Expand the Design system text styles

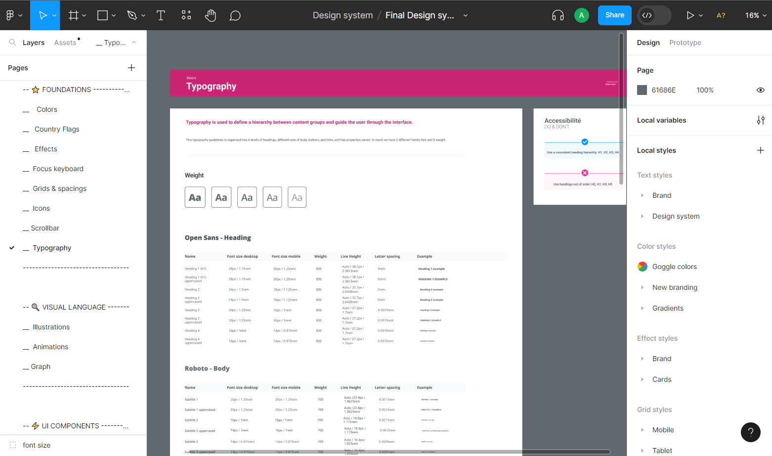pyautogui.click(x=642, y=216)
